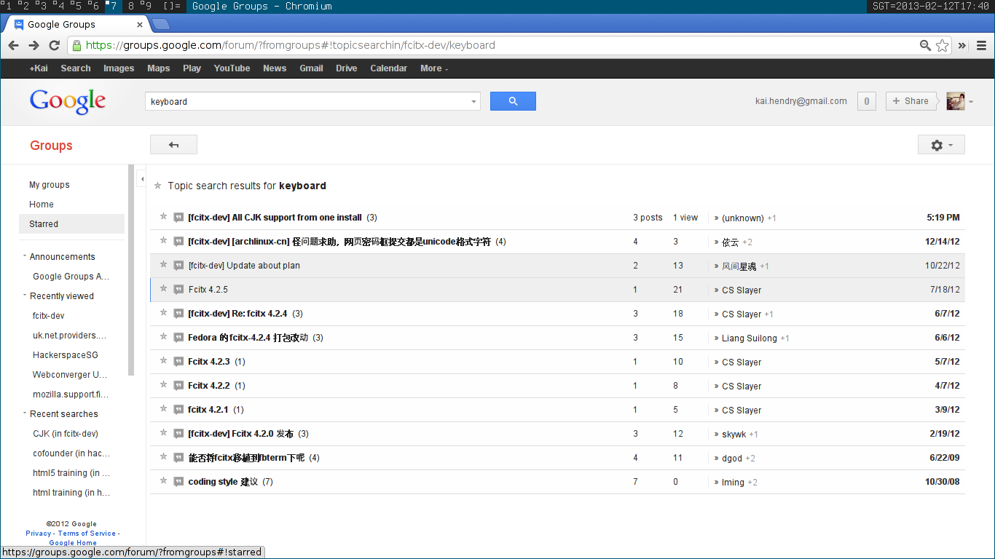Open the account dropdown arrow beside avatar
This screenshot has height=559, width=995.
971,102
